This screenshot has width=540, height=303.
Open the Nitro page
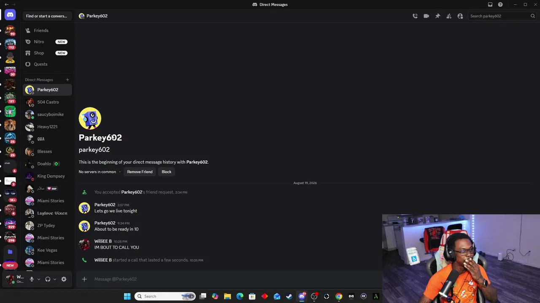tap(47, 42)
